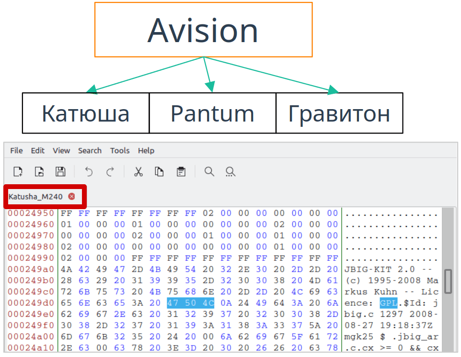Image resolution: width=461 pixels, height=357 pixels.
Task: Open the Tools menu
Action: 119,150
